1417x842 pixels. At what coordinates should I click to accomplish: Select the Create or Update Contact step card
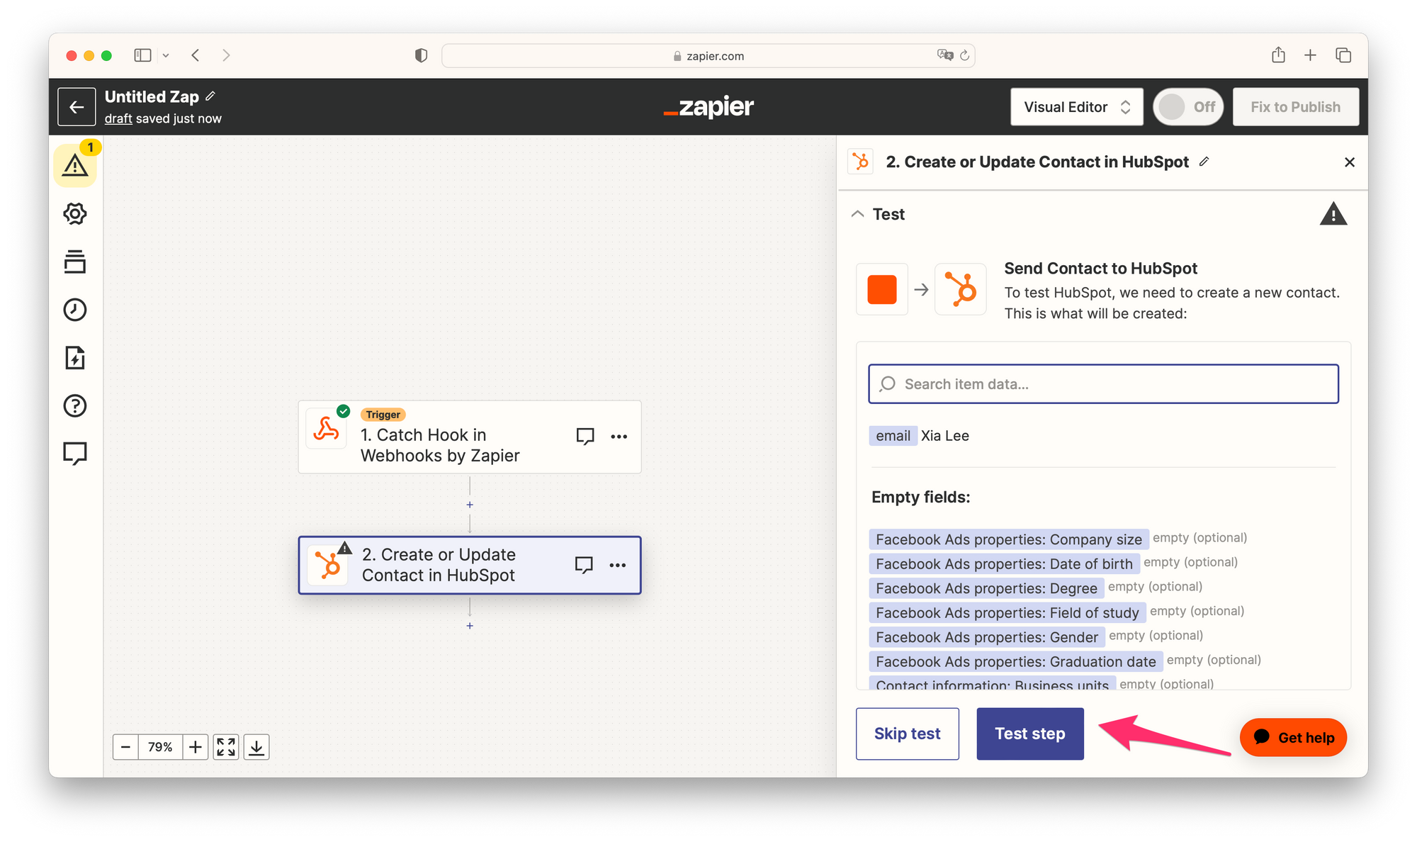[470, 565]
